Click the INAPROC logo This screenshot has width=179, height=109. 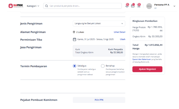pyautogui.click(x=16, y=6)
